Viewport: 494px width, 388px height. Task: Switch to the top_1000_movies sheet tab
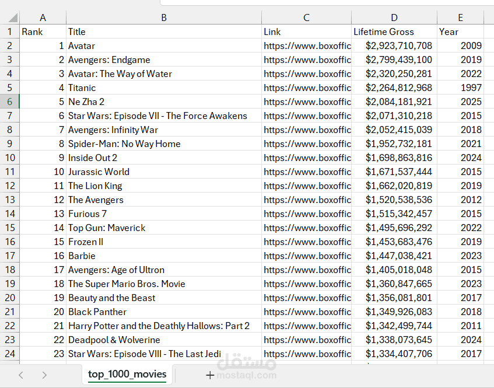[127, 374]
